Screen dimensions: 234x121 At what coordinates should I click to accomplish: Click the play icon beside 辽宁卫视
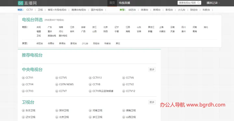point(23,117)
